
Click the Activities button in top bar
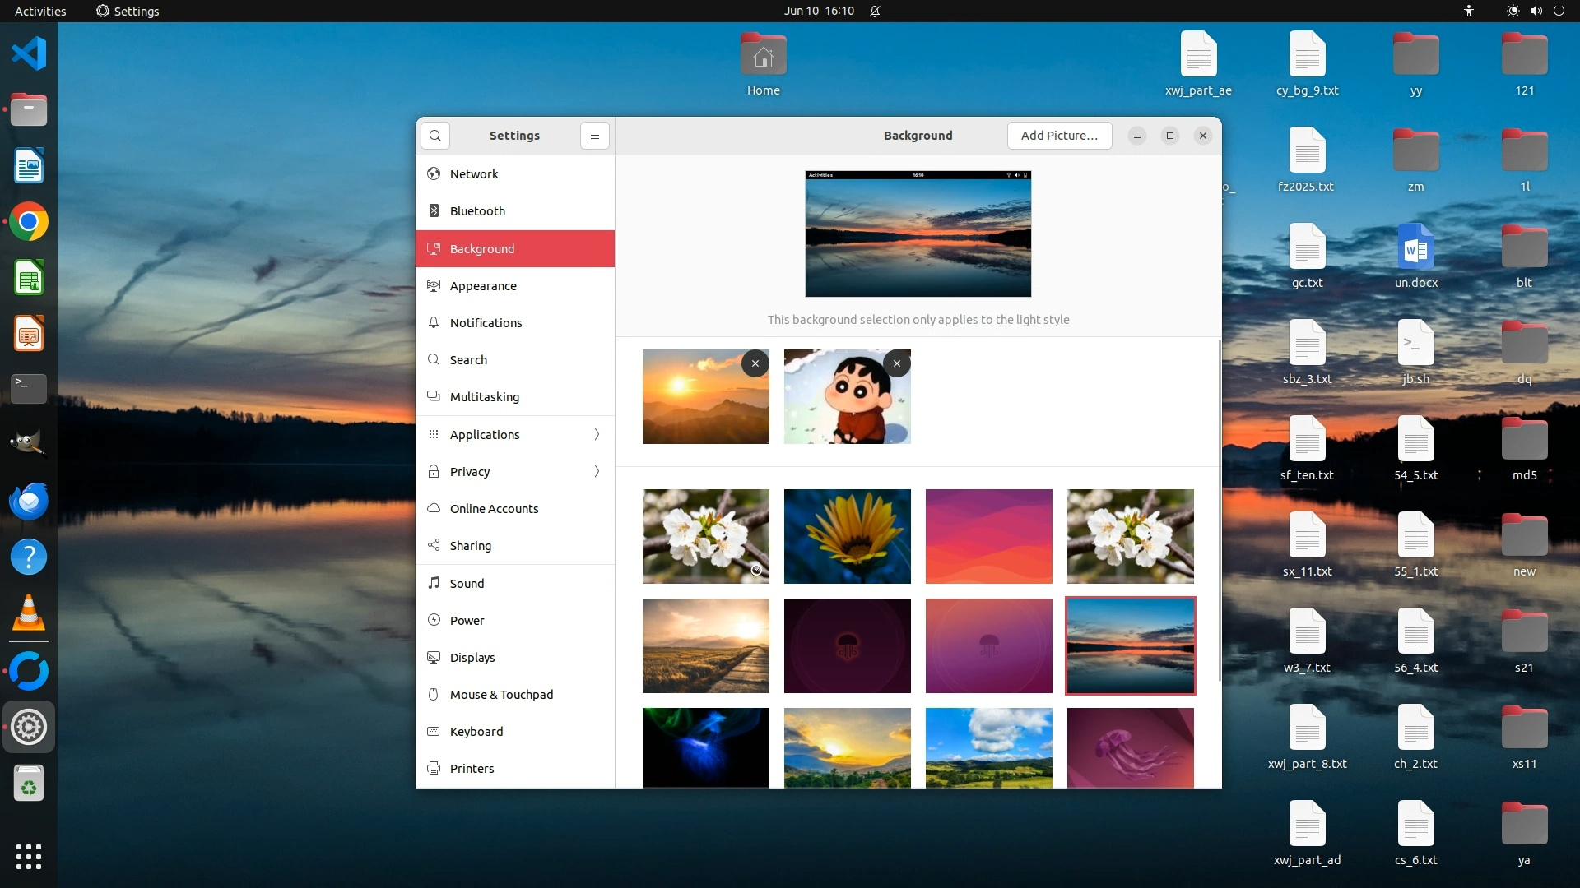point(40,11)
